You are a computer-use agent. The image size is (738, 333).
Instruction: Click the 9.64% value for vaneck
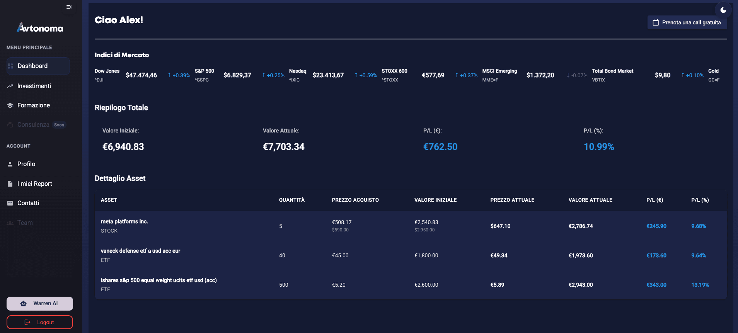699,255
